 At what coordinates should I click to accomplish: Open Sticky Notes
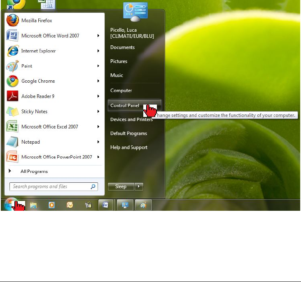click(x=34, y=112)
